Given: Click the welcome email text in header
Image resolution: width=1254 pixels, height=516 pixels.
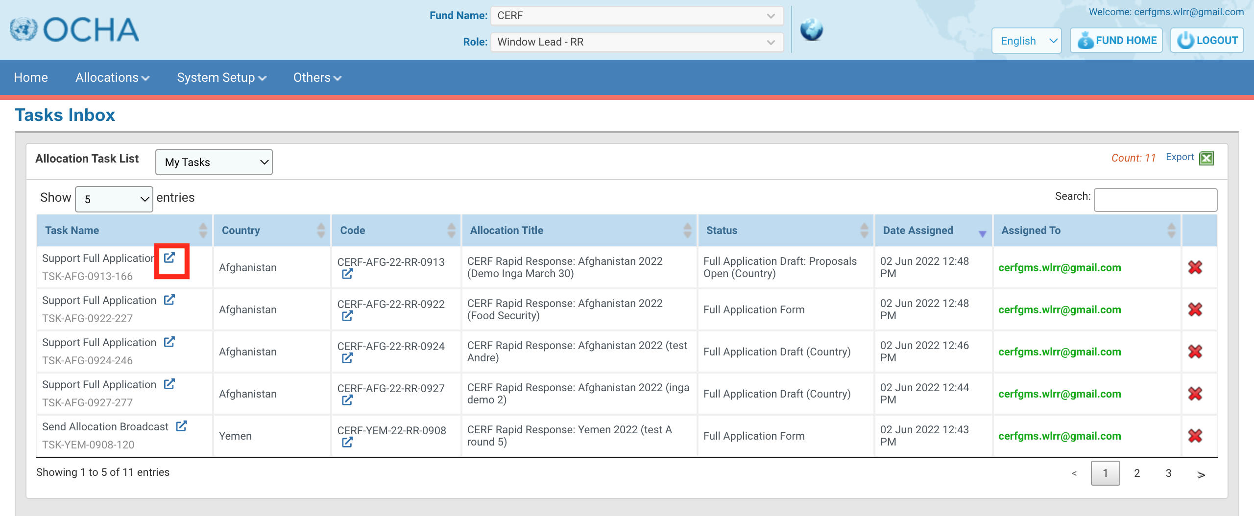Looking at the screenshot, I should [x=1166, y=12].
